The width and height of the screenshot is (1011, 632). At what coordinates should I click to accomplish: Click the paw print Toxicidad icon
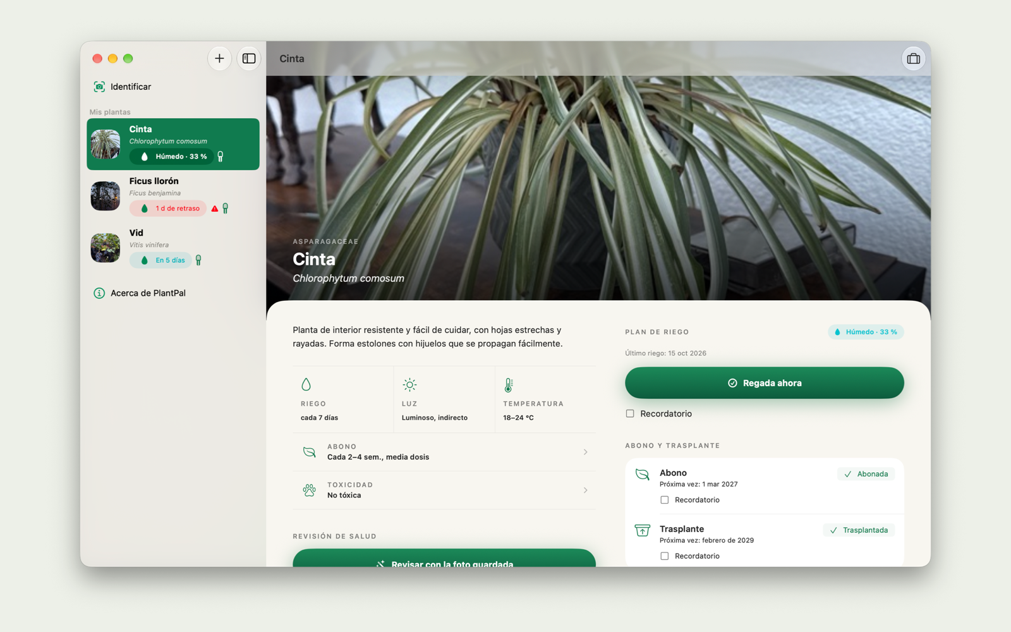coord(309,490)
